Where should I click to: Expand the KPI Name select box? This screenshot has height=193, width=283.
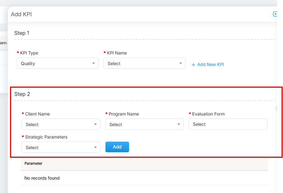[144, 64]
